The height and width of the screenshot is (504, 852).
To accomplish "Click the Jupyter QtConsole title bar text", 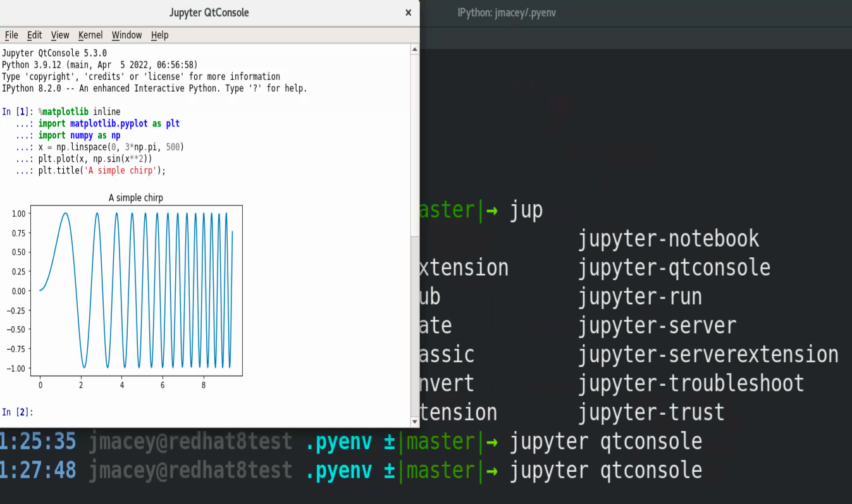I will (209, 13).
